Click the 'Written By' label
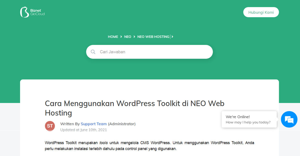Viewport: 300px width, 156px height. tap(70, 124)
